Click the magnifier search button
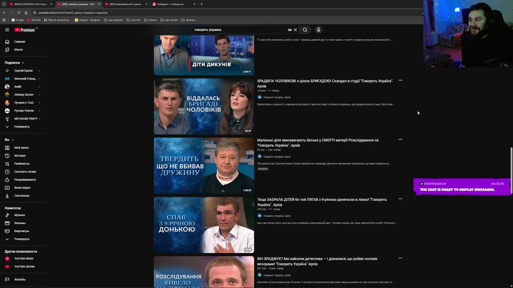The height and width of the screenshot is (288, 513). (x=305, y=30)
